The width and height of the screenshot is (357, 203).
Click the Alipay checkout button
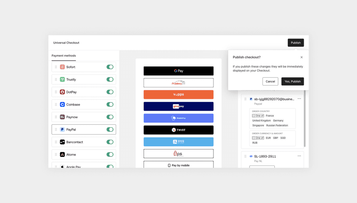coord(178,142)
